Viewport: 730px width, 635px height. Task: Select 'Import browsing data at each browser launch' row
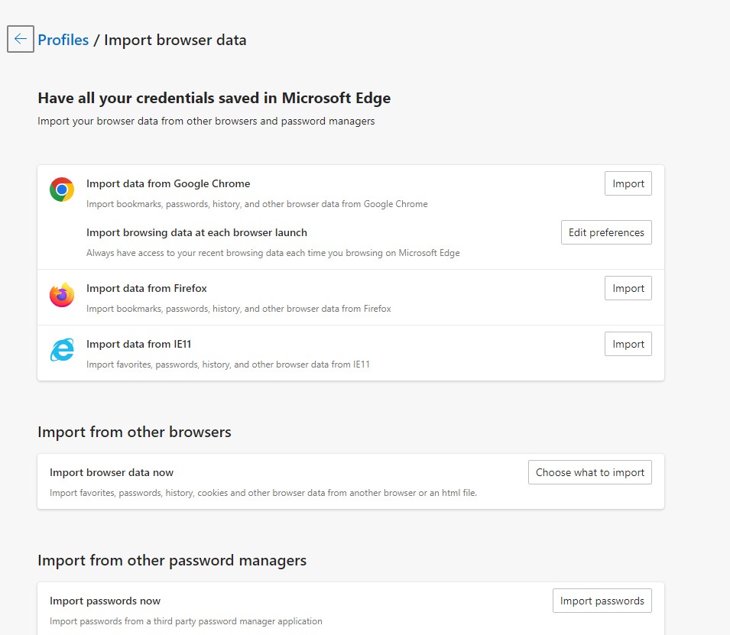click(x=351, y=242)
